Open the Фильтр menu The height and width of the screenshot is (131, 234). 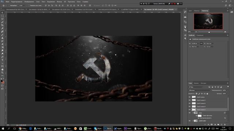[59, 1]
